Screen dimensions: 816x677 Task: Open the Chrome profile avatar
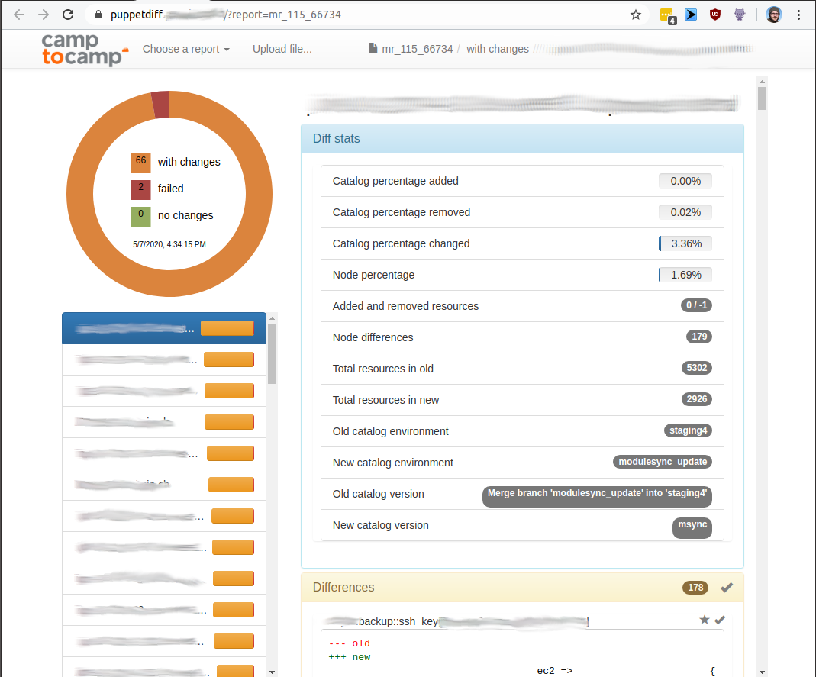(x=774, y=15)
